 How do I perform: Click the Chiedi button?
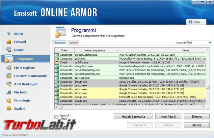pyautogui.click(x=168, y=125)
